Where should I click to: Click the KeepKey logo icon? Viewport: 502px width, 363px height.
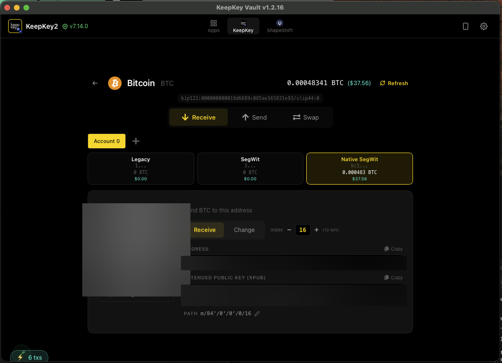(15, 26)
